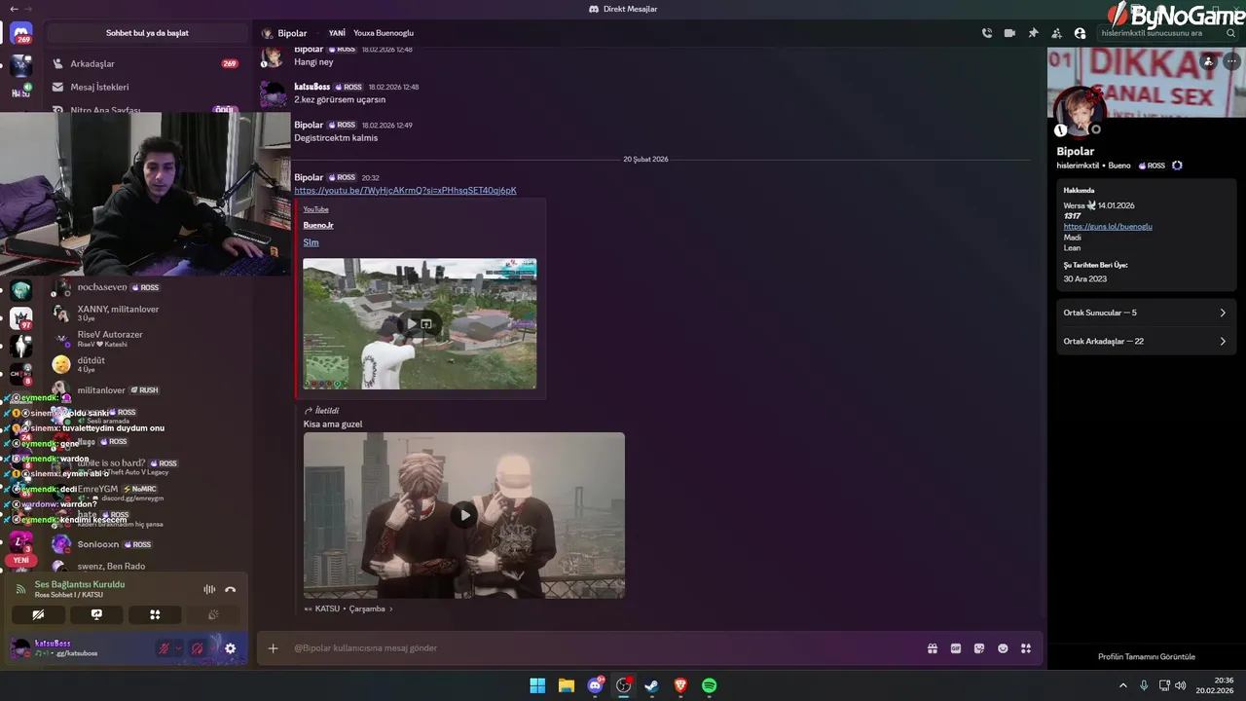The width and height of the screenshot is (1246, 701).
Task: Open activities button in voice panel
Action: (x=155, y=614)
